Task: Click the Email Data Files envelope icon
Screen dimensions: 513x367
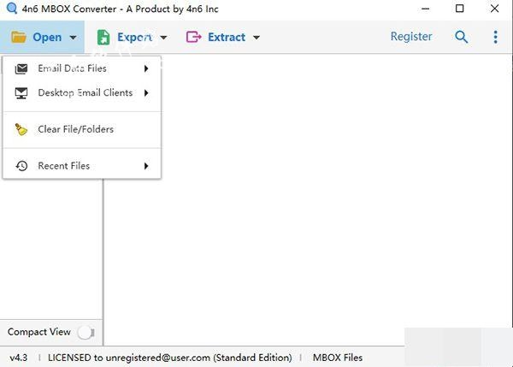Action: tap(21, 68)
